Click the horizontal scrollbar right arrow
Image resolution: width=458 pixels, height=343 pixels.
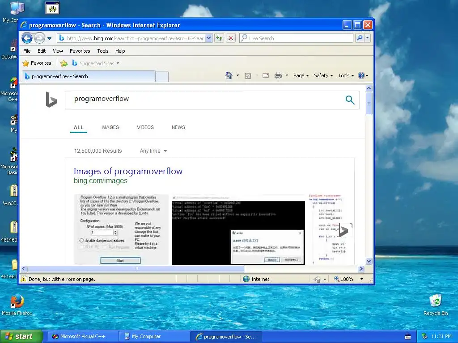point(361,268)
